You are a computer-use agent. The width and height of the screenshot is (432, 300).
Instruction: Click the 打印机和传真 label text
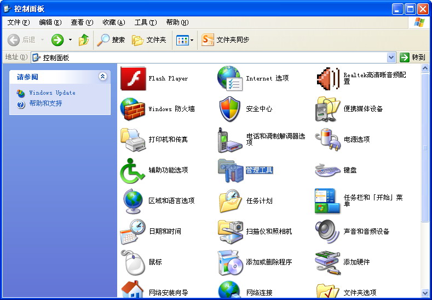tap(168, 140)
